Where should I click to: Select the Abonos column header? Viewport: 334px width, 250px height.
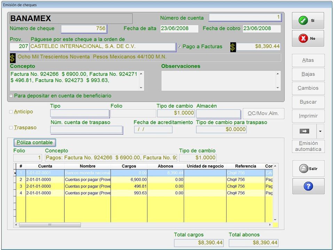[166, 166]
